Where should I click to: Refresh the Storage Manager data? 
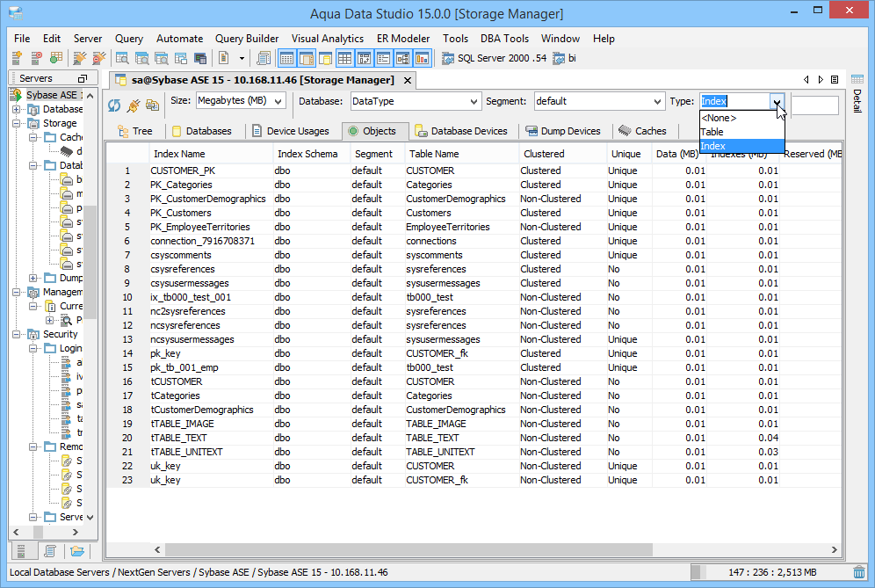(114, 105)
